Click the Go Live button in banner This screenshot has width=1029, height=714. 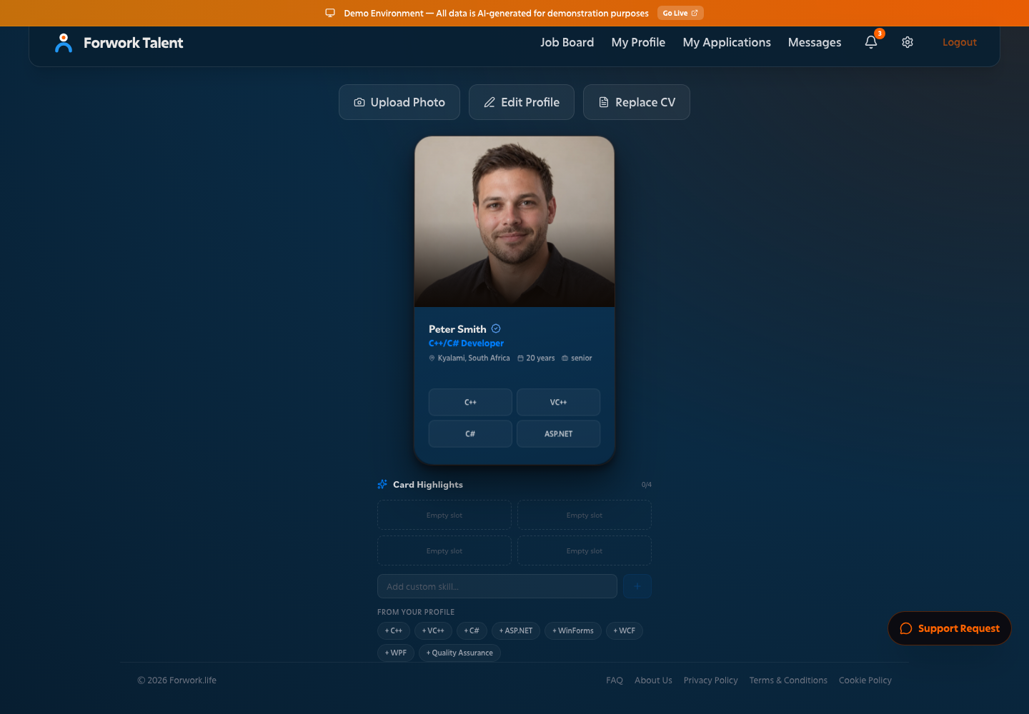click(680, 13)
